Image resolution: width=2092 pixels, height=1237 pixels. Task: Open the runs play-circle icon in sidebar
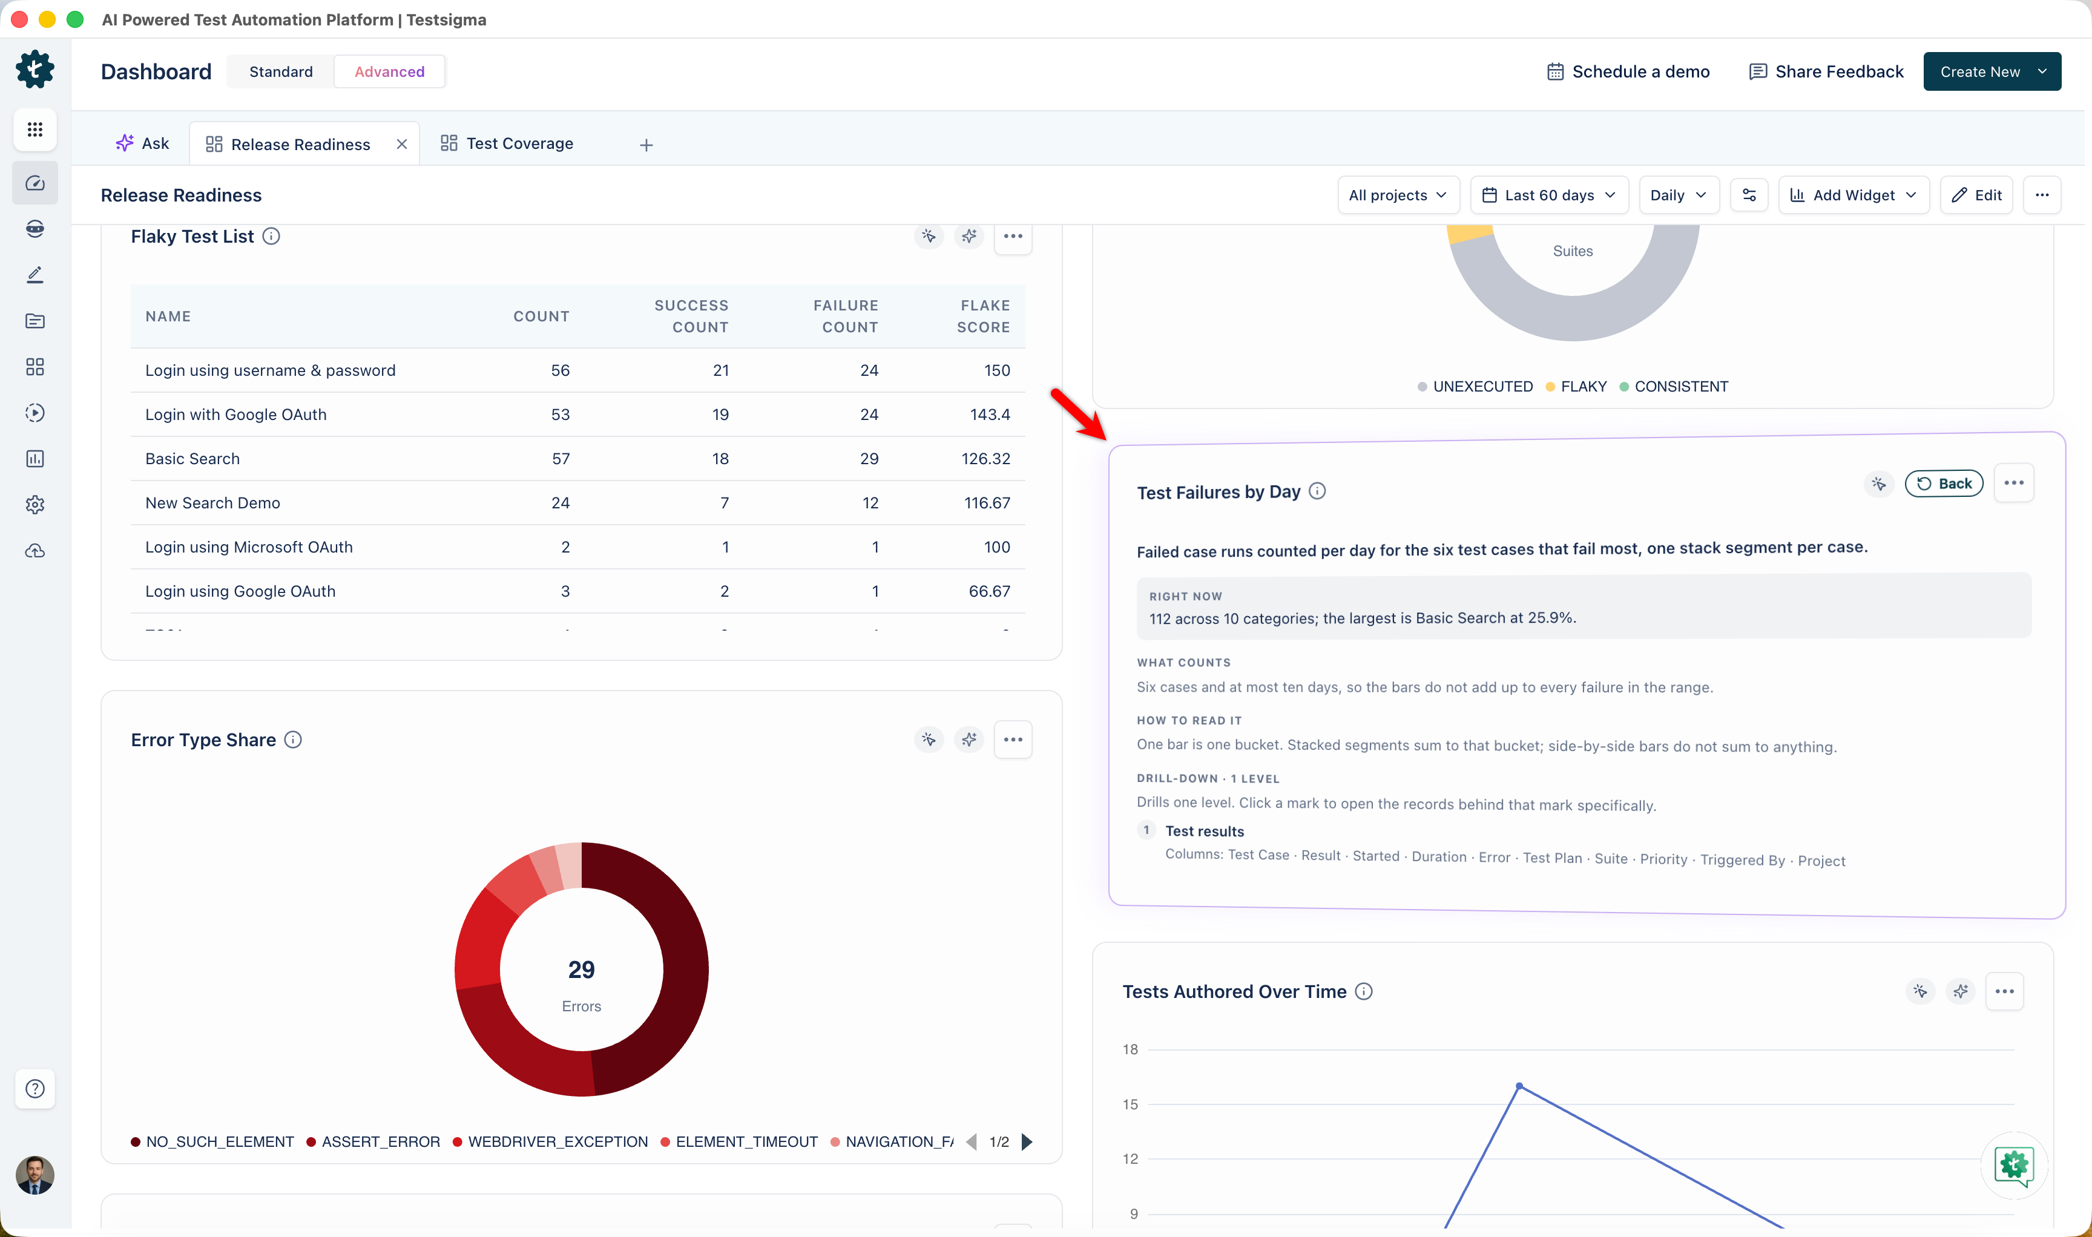pos(35,413)
